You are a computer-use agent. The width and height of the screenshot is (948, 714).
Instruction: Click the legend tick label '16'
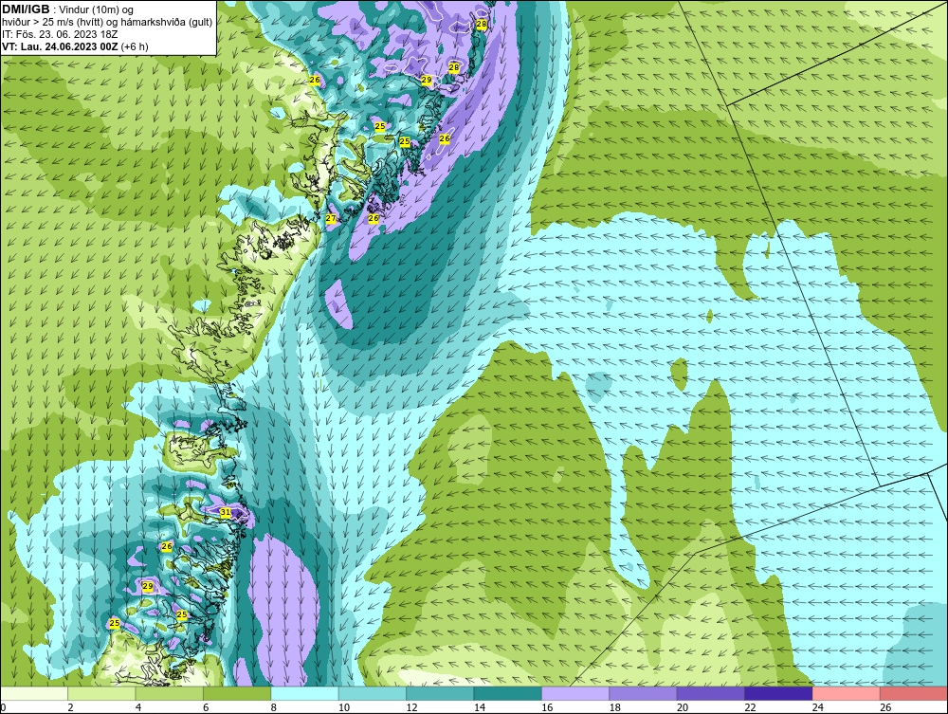tap(547, 707)
